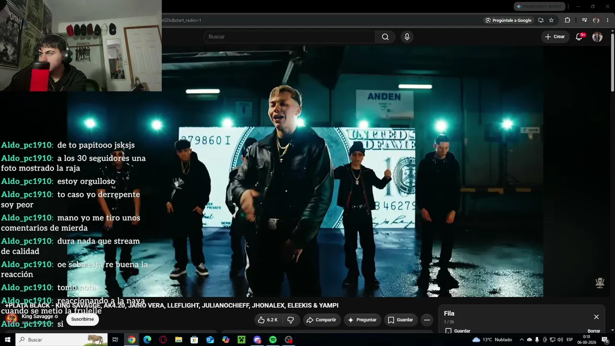Open the Chrome profile avatar
This screenshot has height=346, width=615.
point(596,20)
